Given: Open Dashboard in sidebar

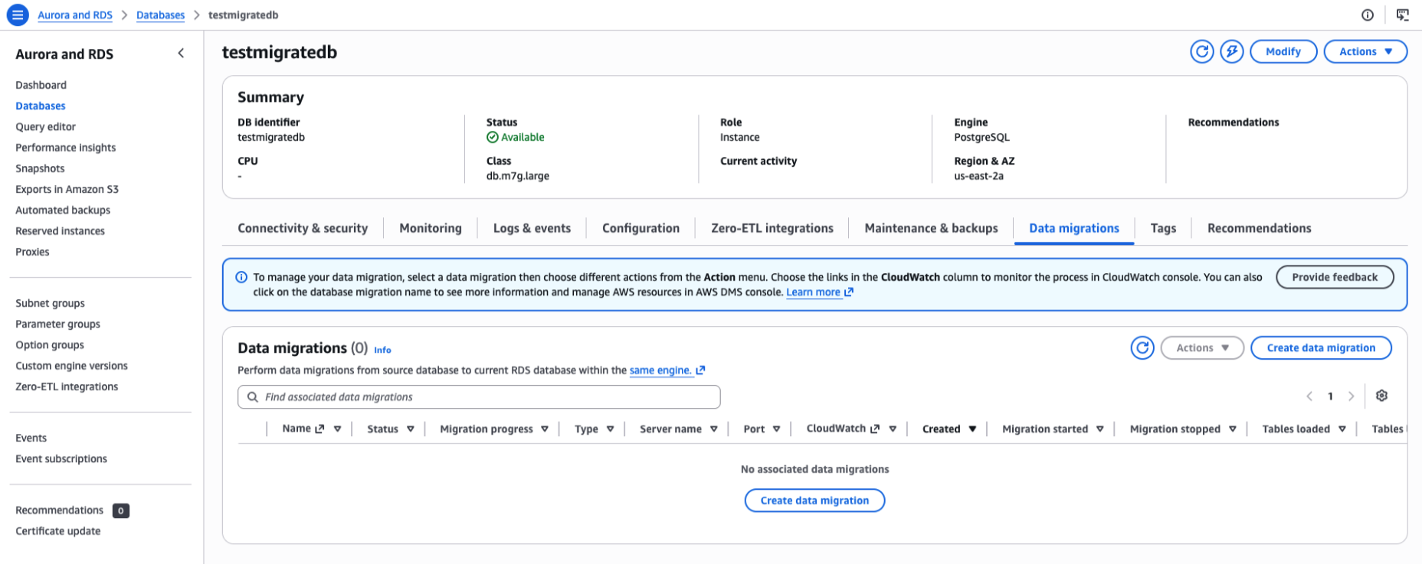Looking at the screenshot, I should coord(41,85).
